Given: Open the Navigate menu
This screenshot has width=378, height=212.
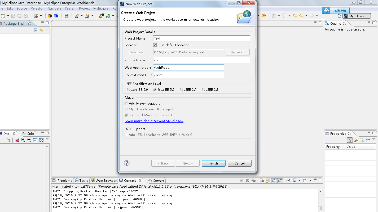Looking at the screenshot, I should pos(54,8).
